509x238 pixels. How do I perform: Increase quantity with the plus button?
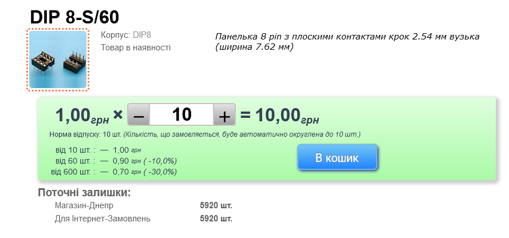pyautogui.click(x=224, y=115)
